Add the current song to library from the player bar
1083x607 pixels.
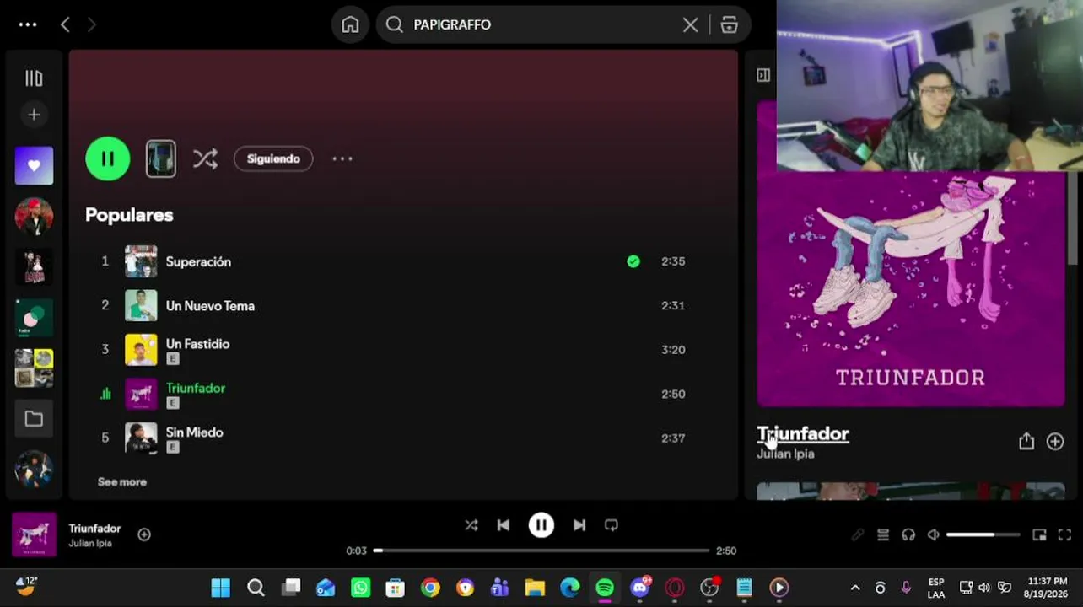click(x=144, y=534)
